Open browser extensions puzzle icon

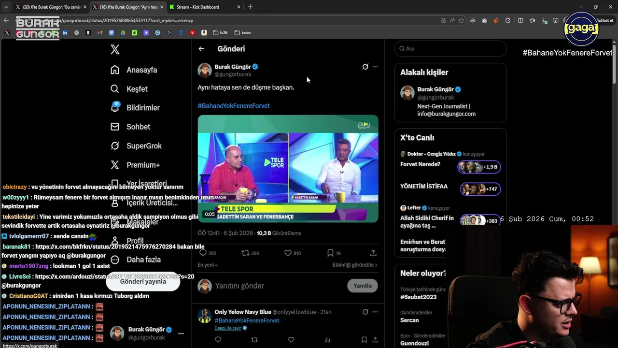point(507,20)
